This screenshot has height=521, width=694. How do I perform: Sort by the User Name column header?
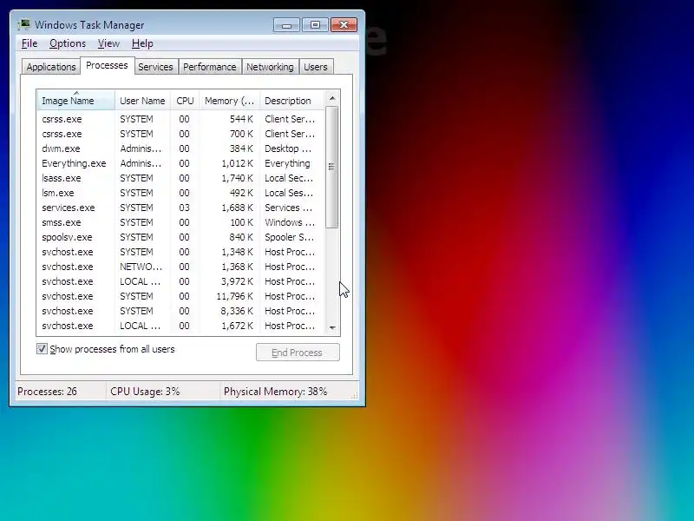coord(142,101)
